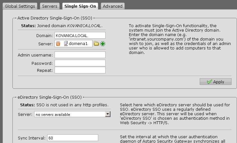Open the Servers tab
The width and height of the screenshot is (237, 143).
[49, 6]
